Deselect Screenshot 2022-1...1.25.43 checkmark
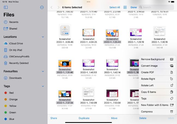This screenshot has height=124, width=177. click(112, 34)
